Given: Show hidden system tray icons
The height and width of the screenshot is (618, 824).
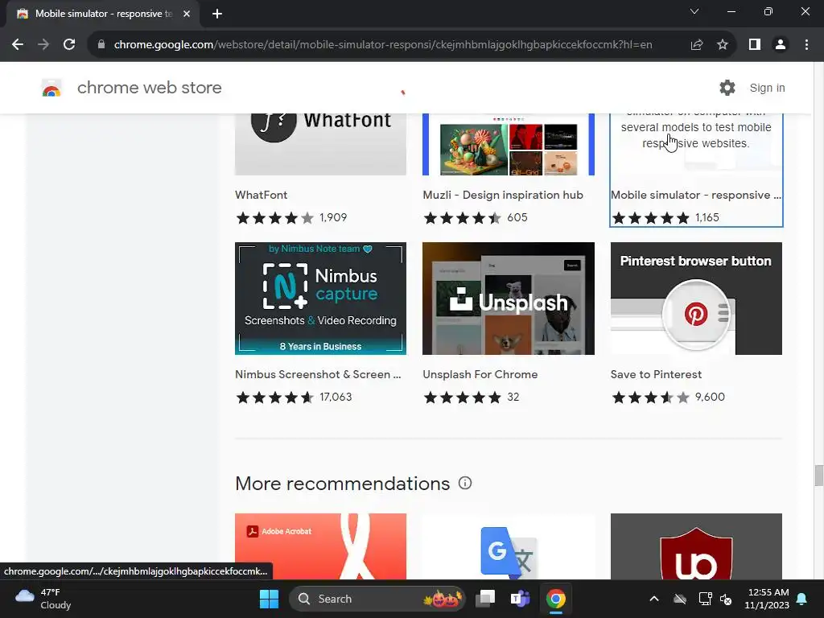Looking at the screenshot, I should [654, 599].
